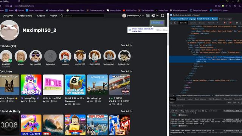Viewport: 242px width, 136px height.
Task: Open the Bot Clash game thumbnail
Action: (31, 125)
